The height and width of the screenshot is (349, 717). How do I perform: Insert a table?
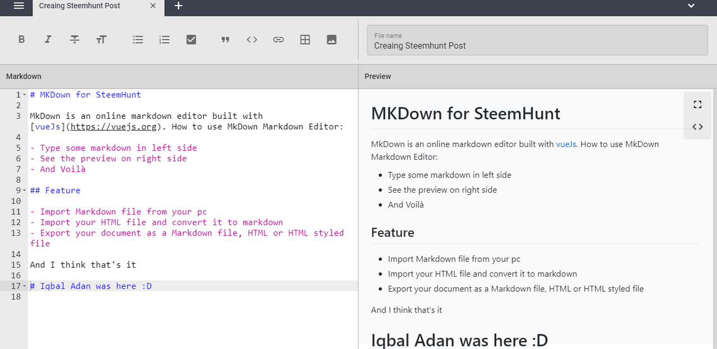pos(305,40)
